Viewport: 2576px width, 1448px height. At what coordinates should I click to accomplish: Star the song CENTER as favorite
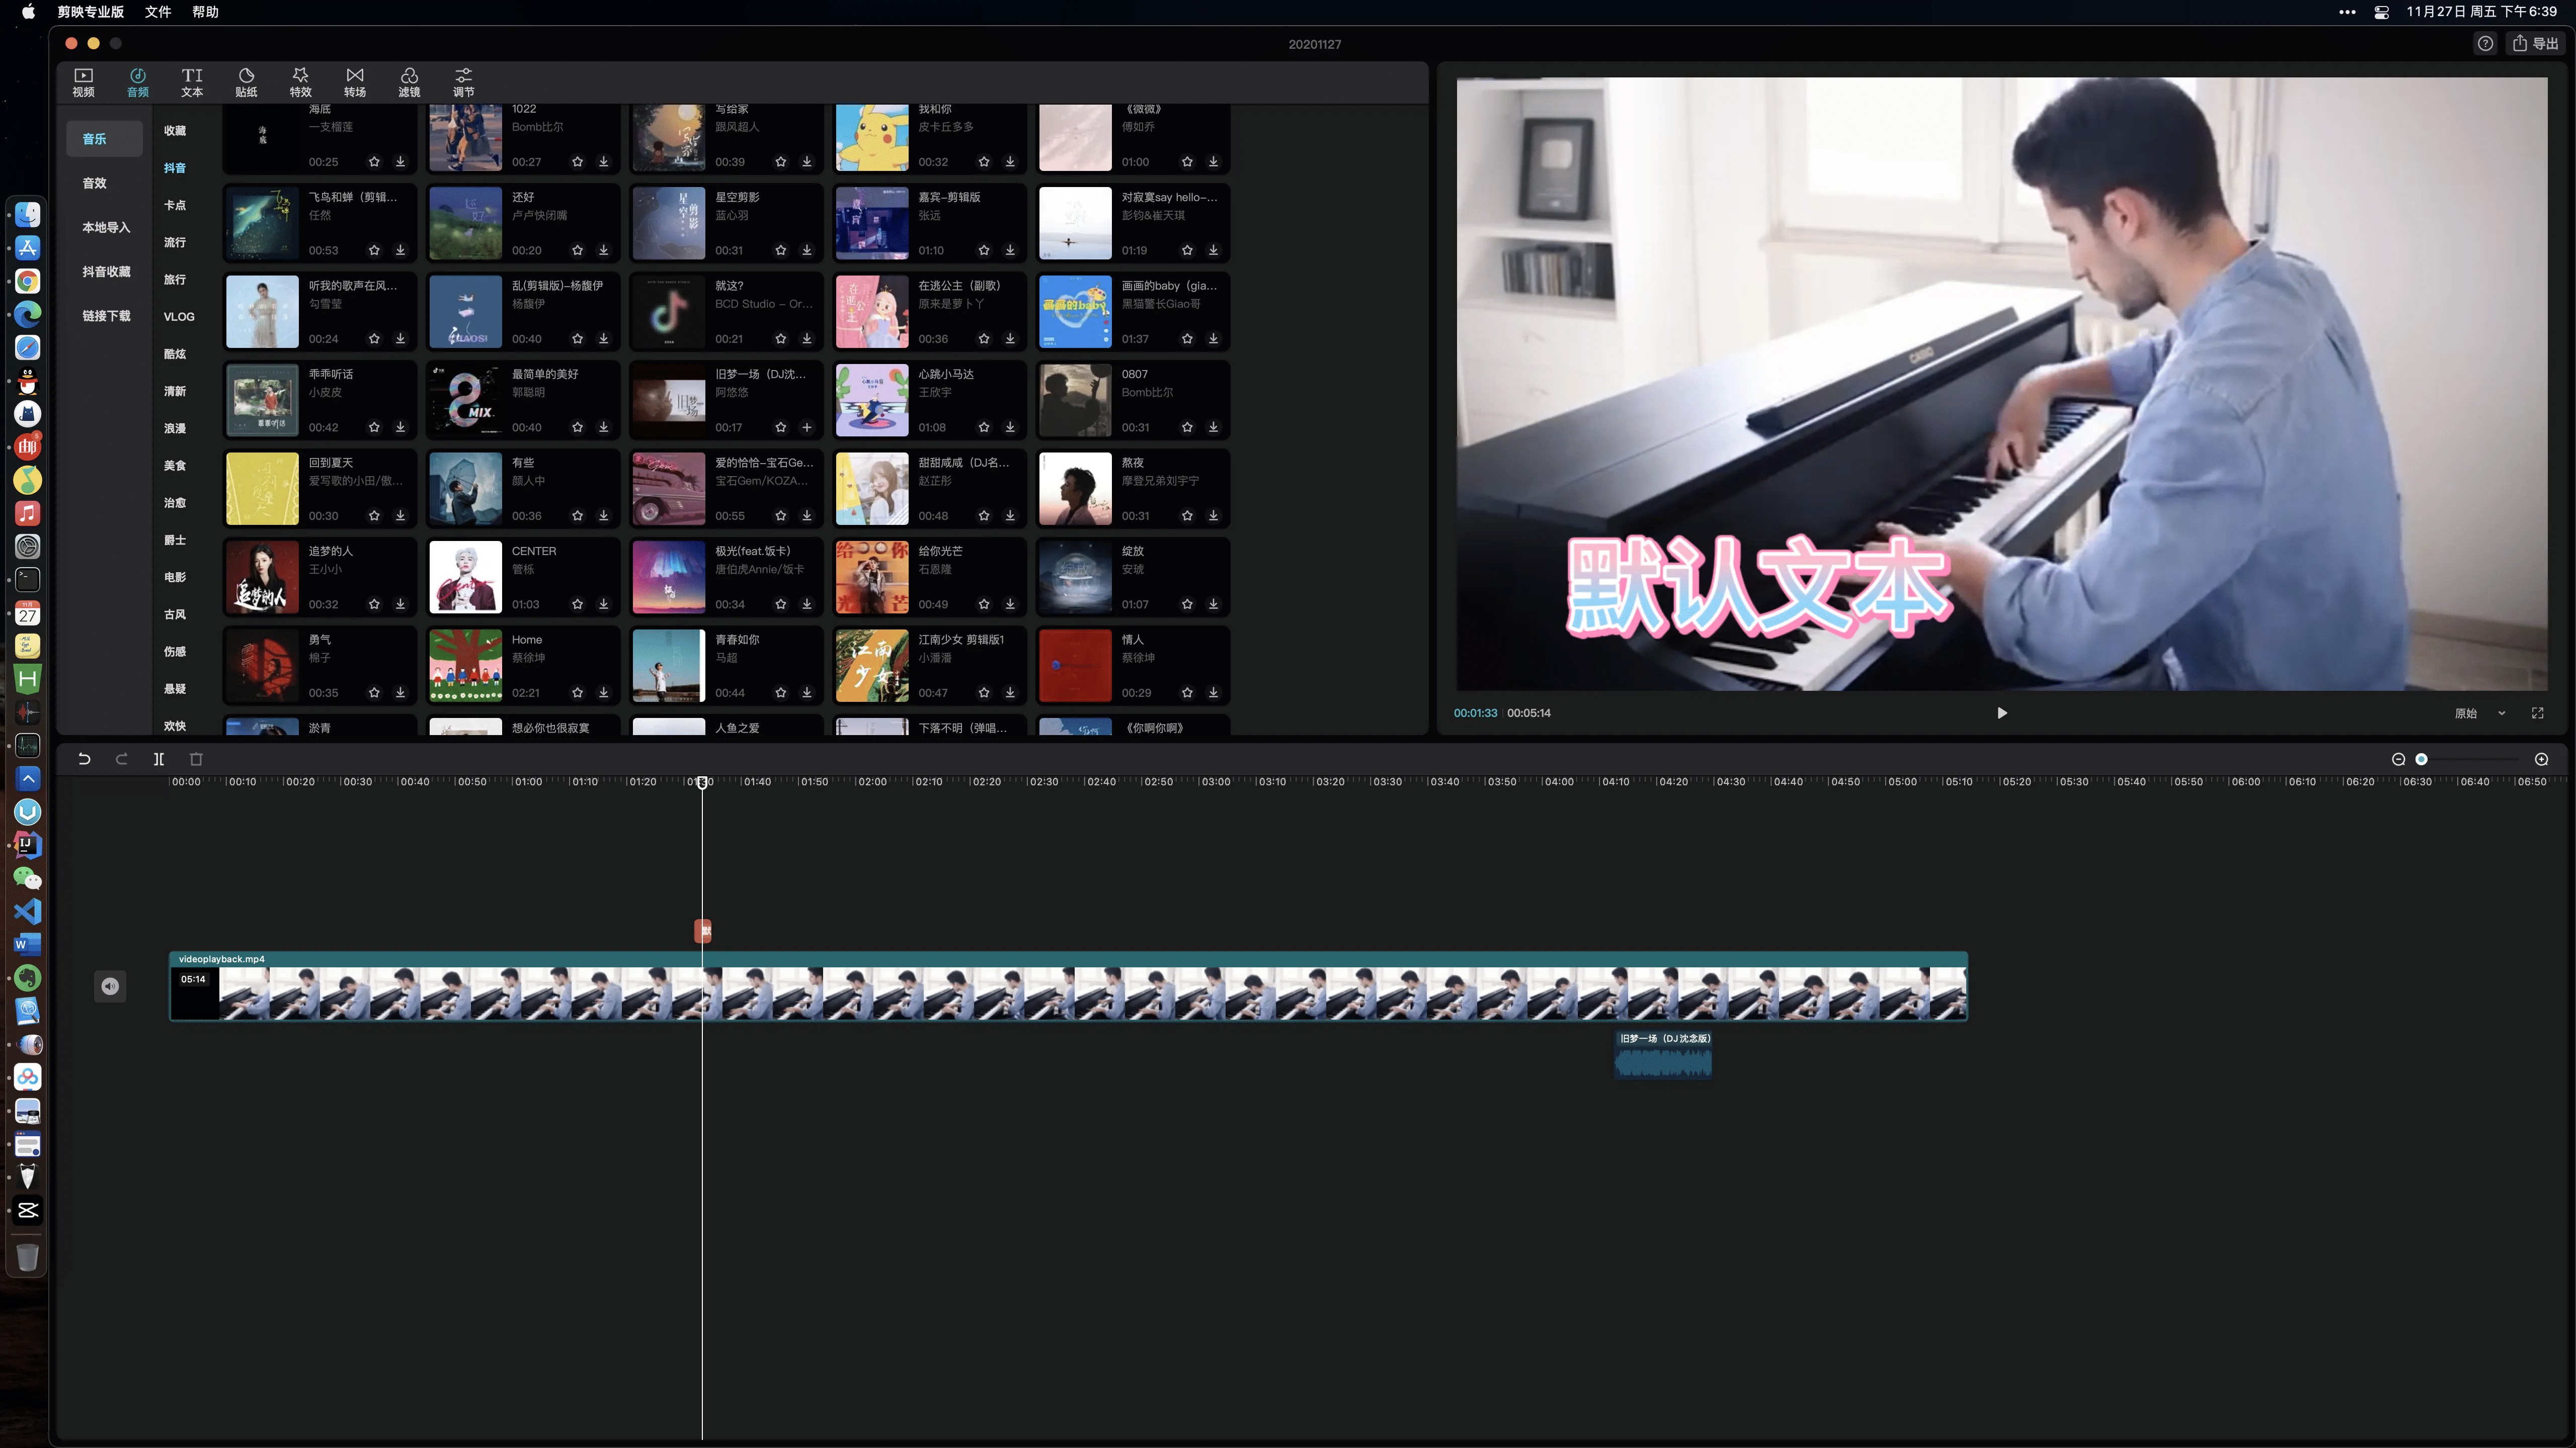click(x=577, y=604)
